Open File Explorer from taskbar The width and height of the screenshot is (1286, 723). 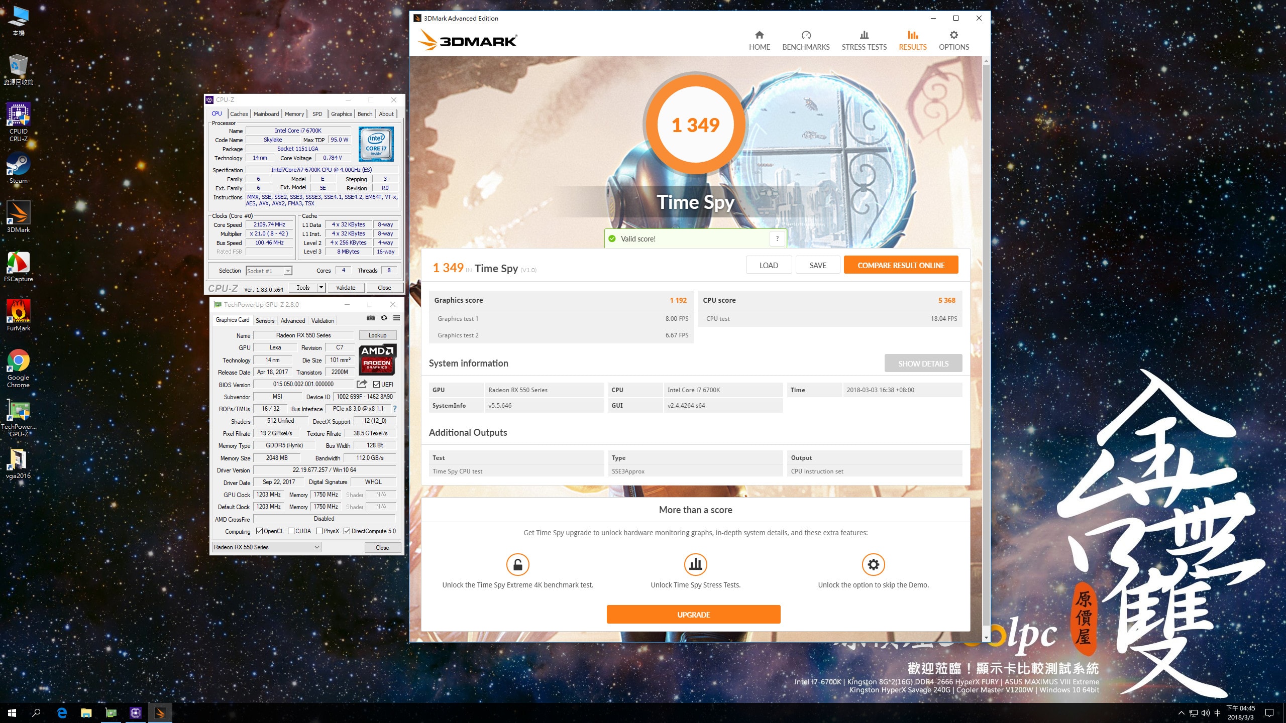click(86, 712)
